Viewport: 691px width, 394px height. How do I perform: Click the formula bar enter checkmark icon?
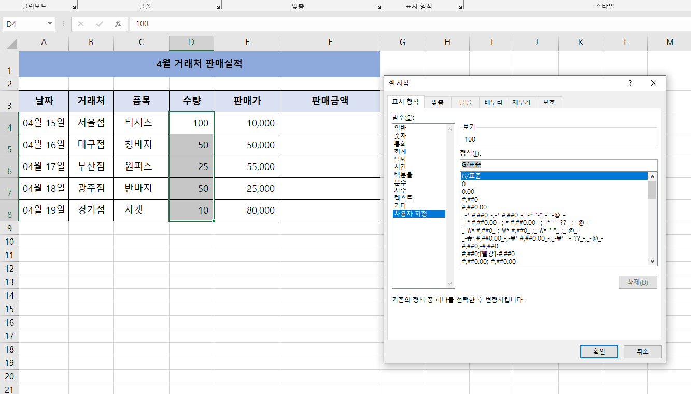[100, 24]
